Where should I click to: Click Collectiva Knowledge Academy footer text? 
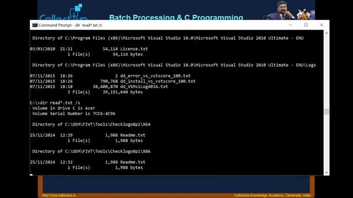click(x=272, y=195)
